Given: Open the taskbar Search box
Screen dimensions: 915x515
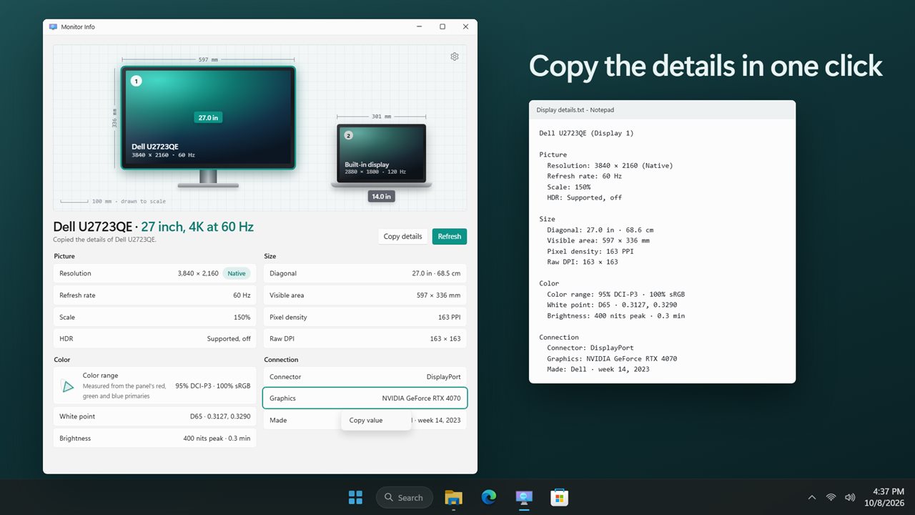Looking at the screenshot, I should [405, 497].
